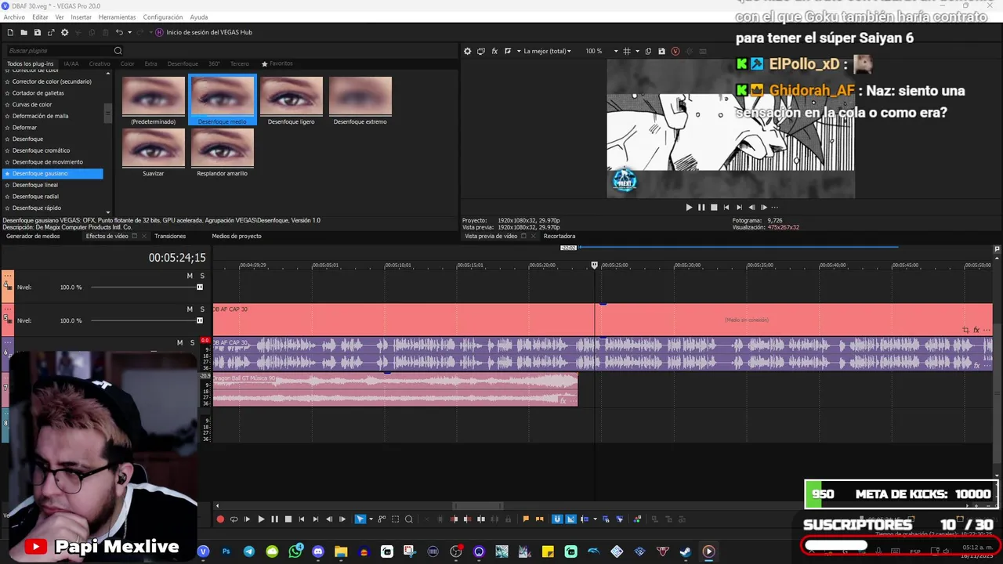Open the Herramientas menu
The image size is (1003, 564).
point(117,17)
